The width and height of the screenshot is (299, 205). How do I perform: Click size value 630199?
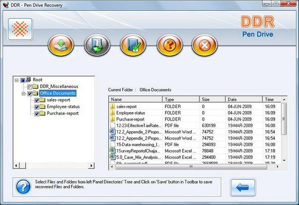pos(209,126)
